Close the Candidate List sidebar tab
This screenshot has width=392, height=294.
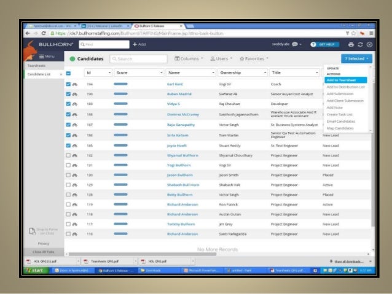[61, 74]
